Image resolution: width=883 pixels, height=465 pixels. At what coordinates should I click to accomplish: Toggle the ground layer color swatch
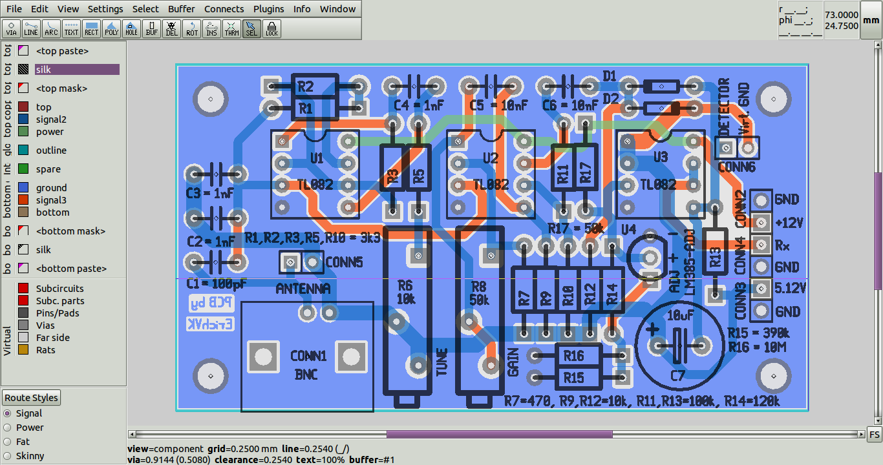coord(23,188)
